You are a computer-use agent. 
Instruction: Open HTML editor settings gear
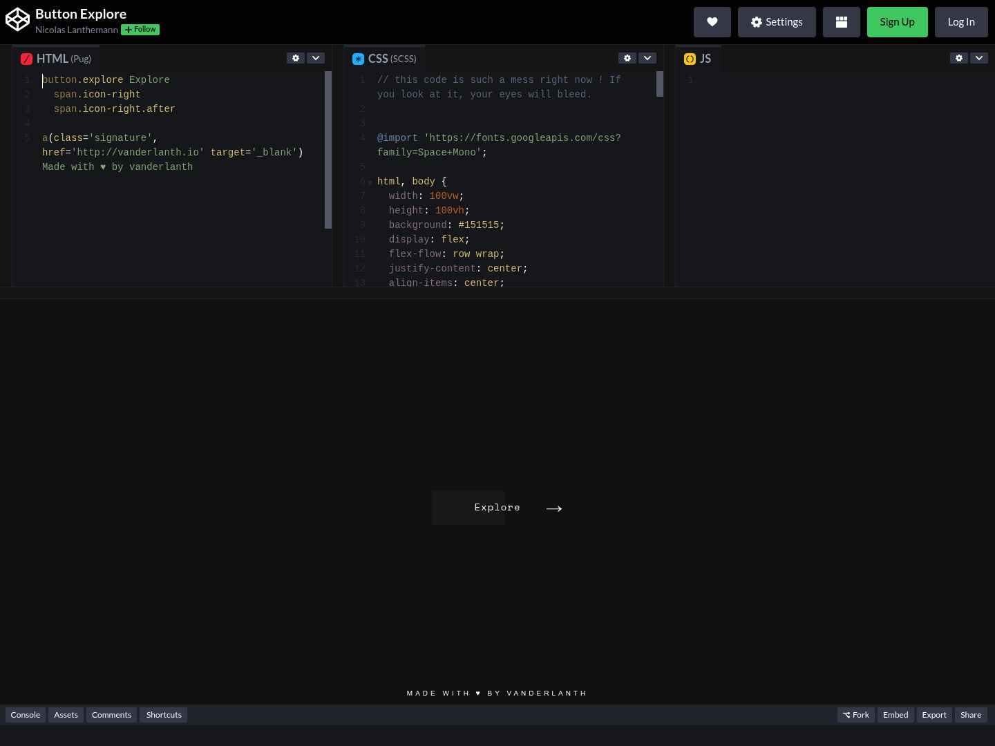[x=296, y=58]
